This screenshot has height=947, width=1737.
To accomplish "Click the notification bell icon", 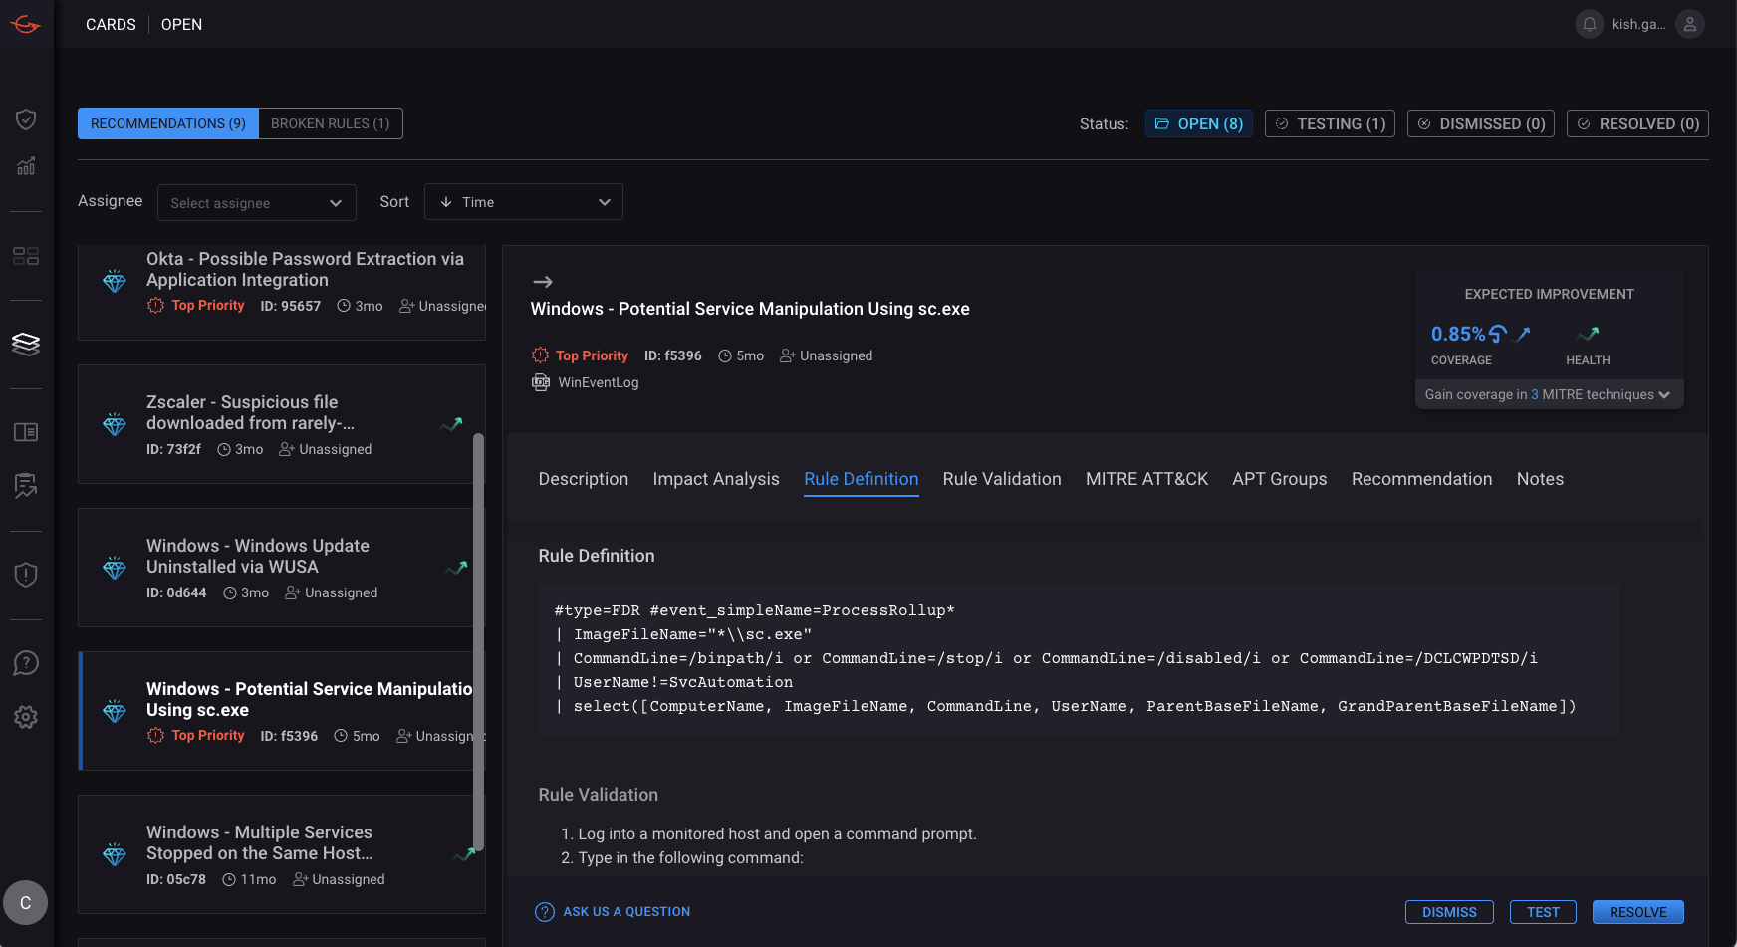I will tap(1590, 24).
